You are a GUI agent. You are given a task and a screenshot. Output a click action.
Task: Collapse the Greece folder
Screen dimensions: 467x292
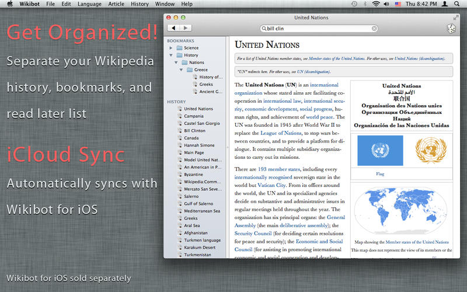(x=182, y=70)
